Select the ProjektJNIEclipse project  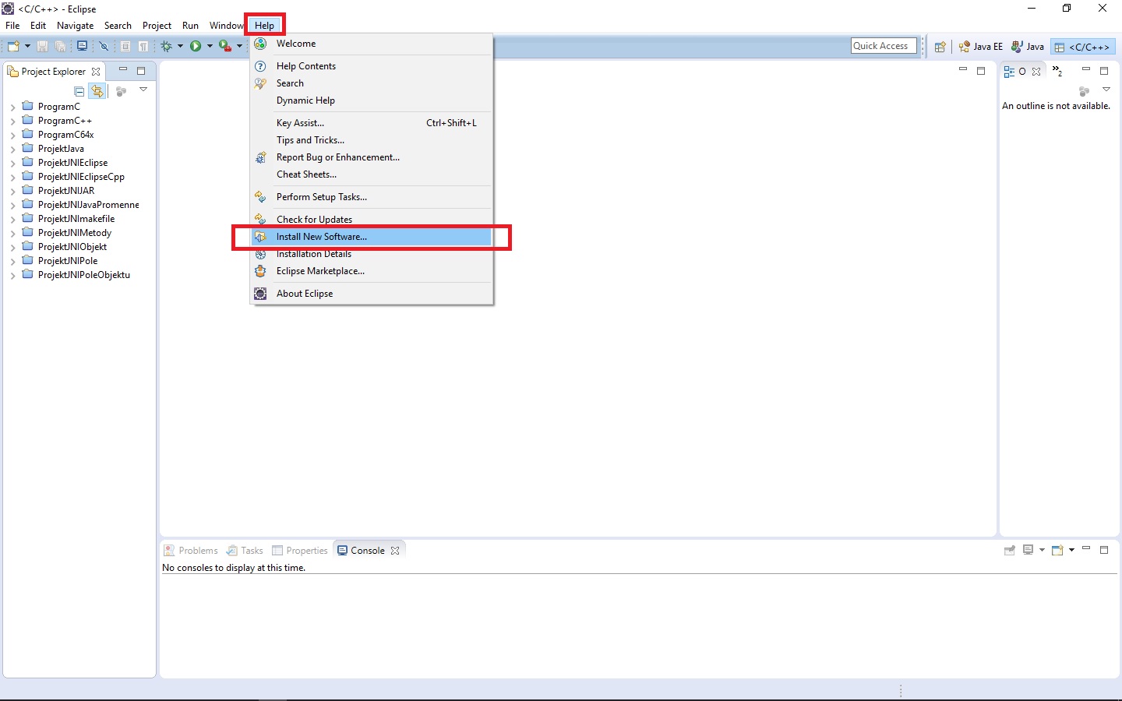(x=72, y=163)
